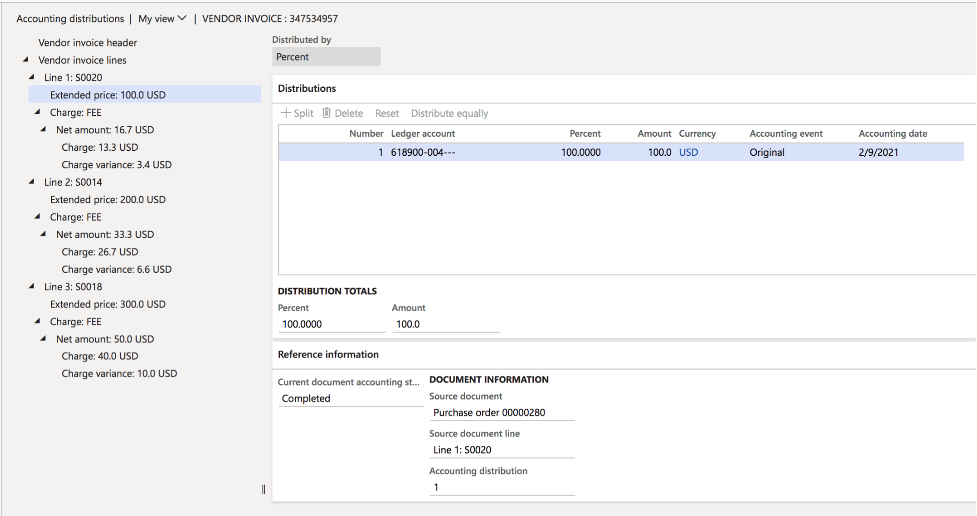Click the Original accounting event cell
The image size is (977, 516).
click(767, 152)
